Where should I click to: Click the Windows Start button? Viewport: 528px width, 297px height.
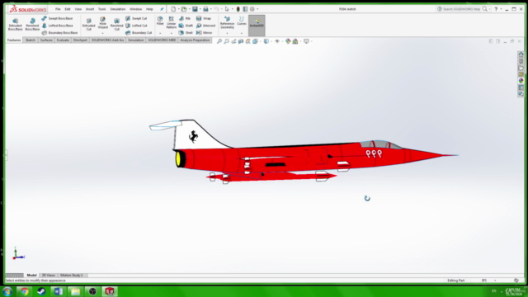(x=7, y=291)
